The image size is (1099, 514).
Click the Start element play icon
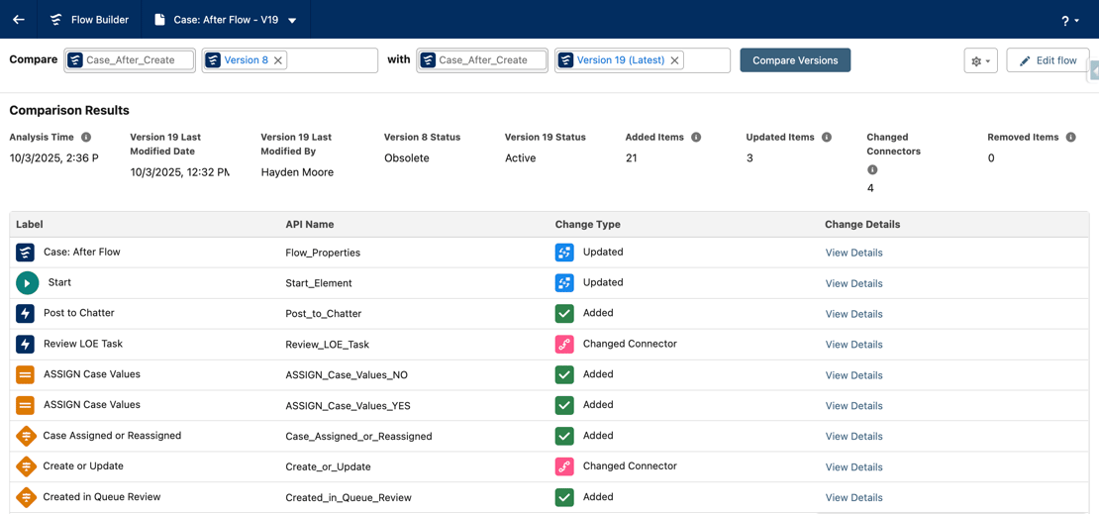pyautogui.click(x=27, y=283)
